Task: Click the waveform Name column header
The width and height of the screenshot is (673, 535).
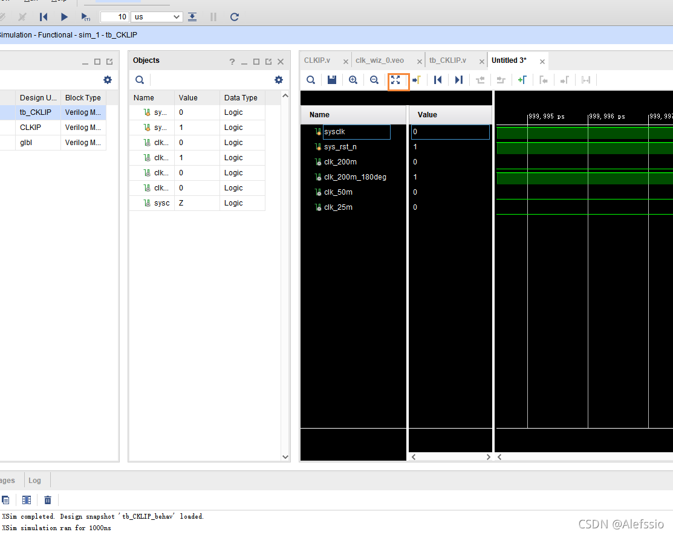Action: point(353,115)
